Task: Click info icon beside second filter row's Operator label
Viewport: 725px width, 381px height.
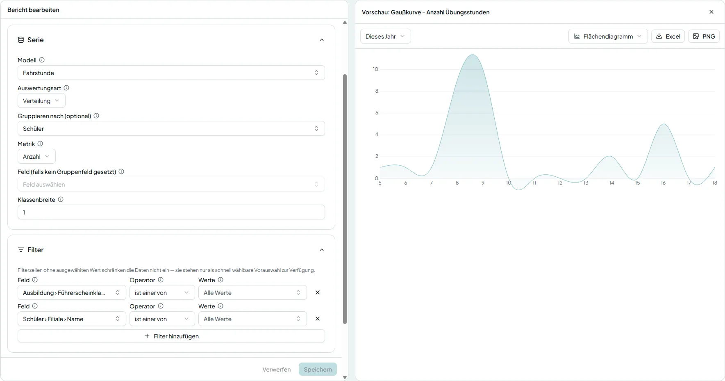Action: pyautogui.click(x=161, y=306)
